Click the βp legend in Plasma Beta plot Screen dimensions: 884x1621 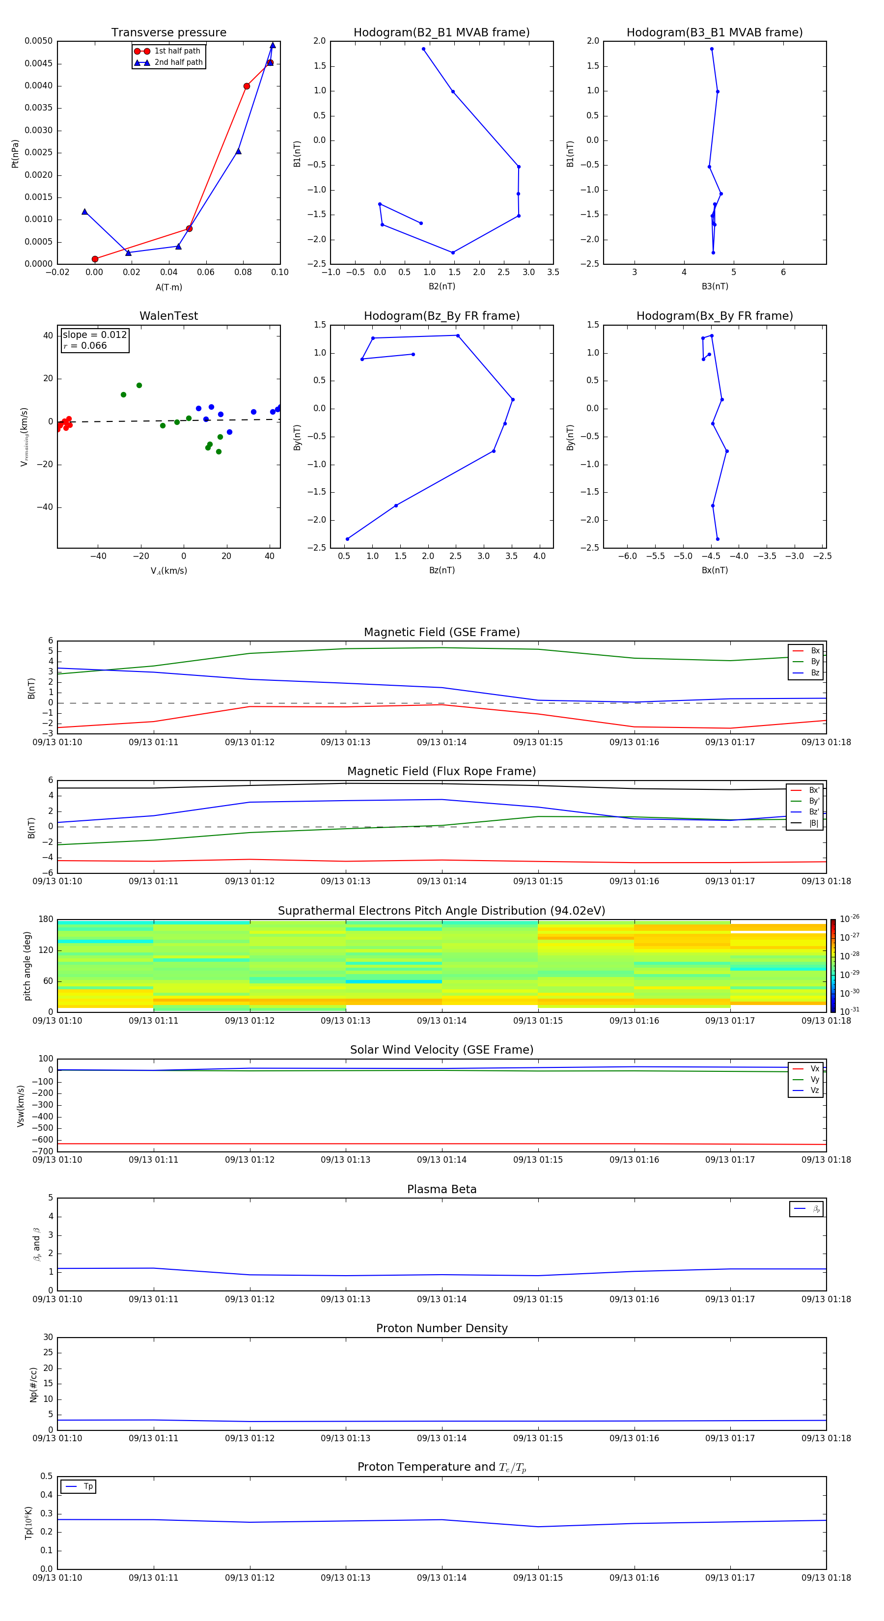[x=806, y=1209]
